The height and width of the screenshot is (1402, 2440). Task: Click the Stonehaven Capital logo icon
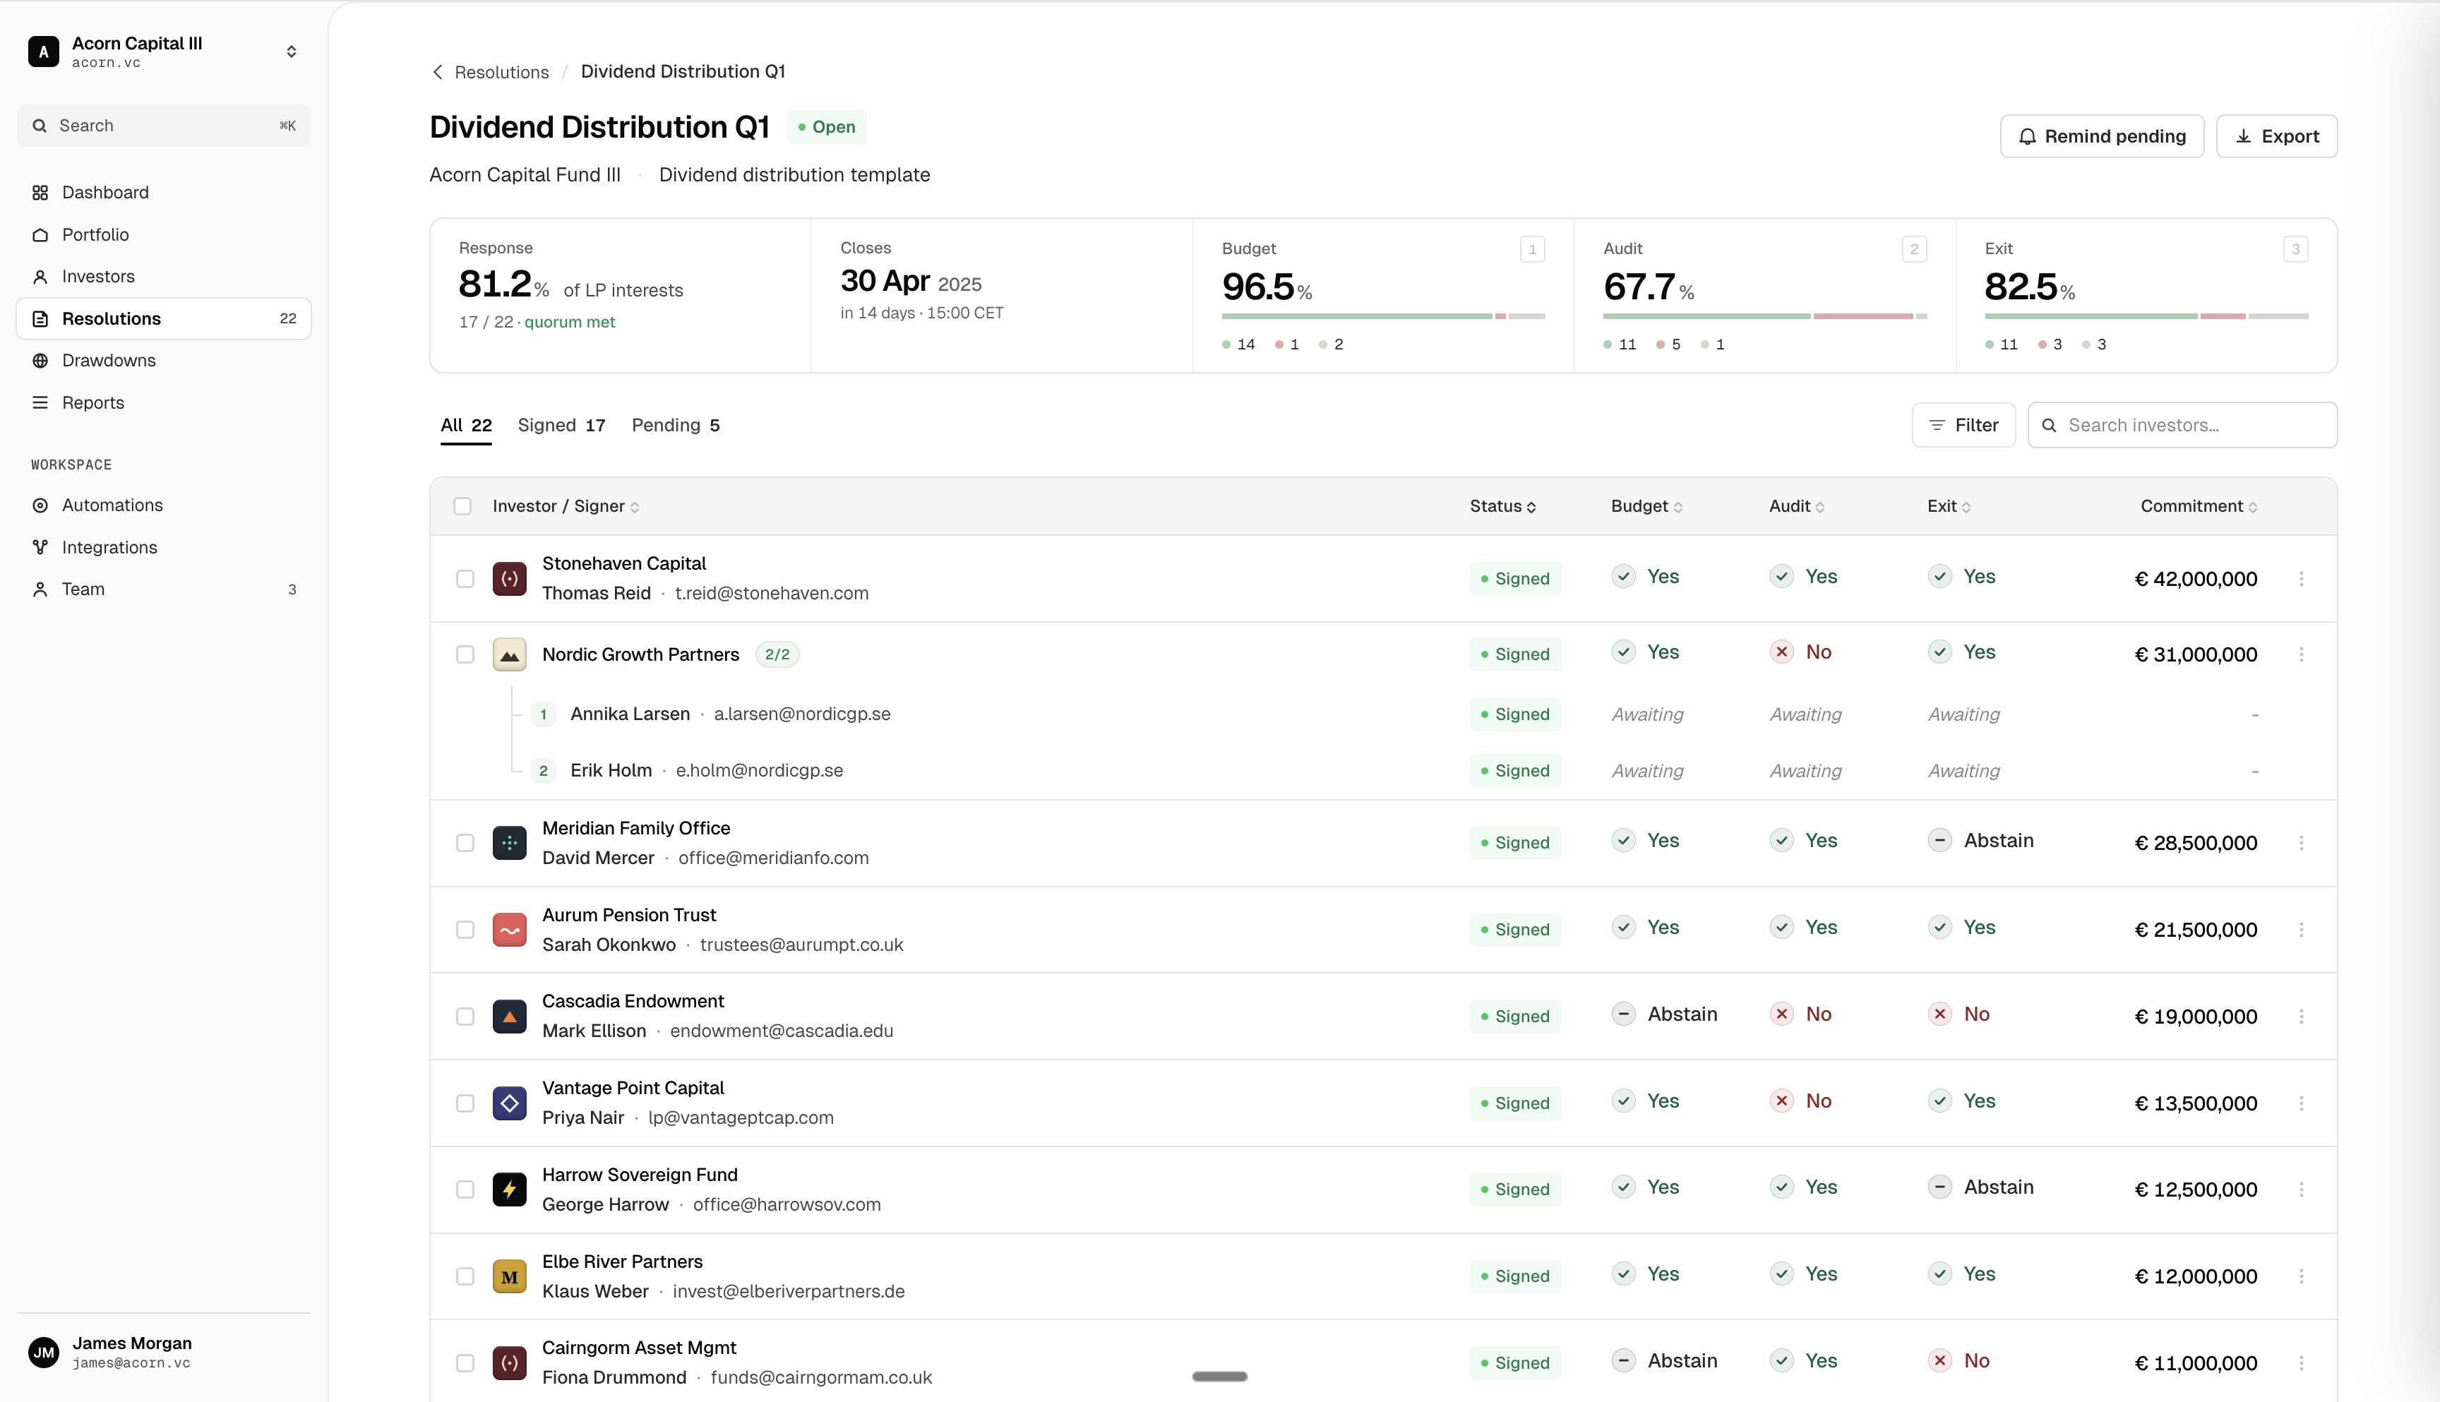click(x=509, y=579)
